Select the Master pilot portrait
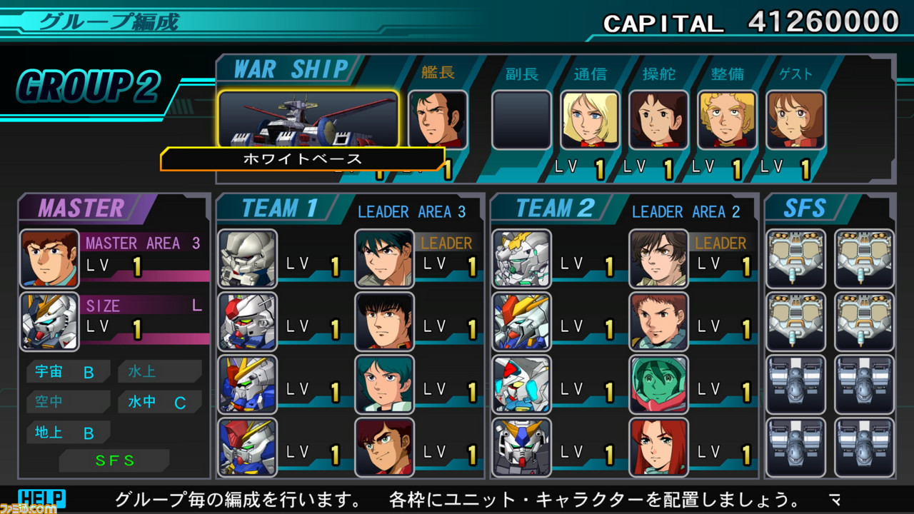Image resolution: width=914 pixels, height=514 pixels. point(49,258)
